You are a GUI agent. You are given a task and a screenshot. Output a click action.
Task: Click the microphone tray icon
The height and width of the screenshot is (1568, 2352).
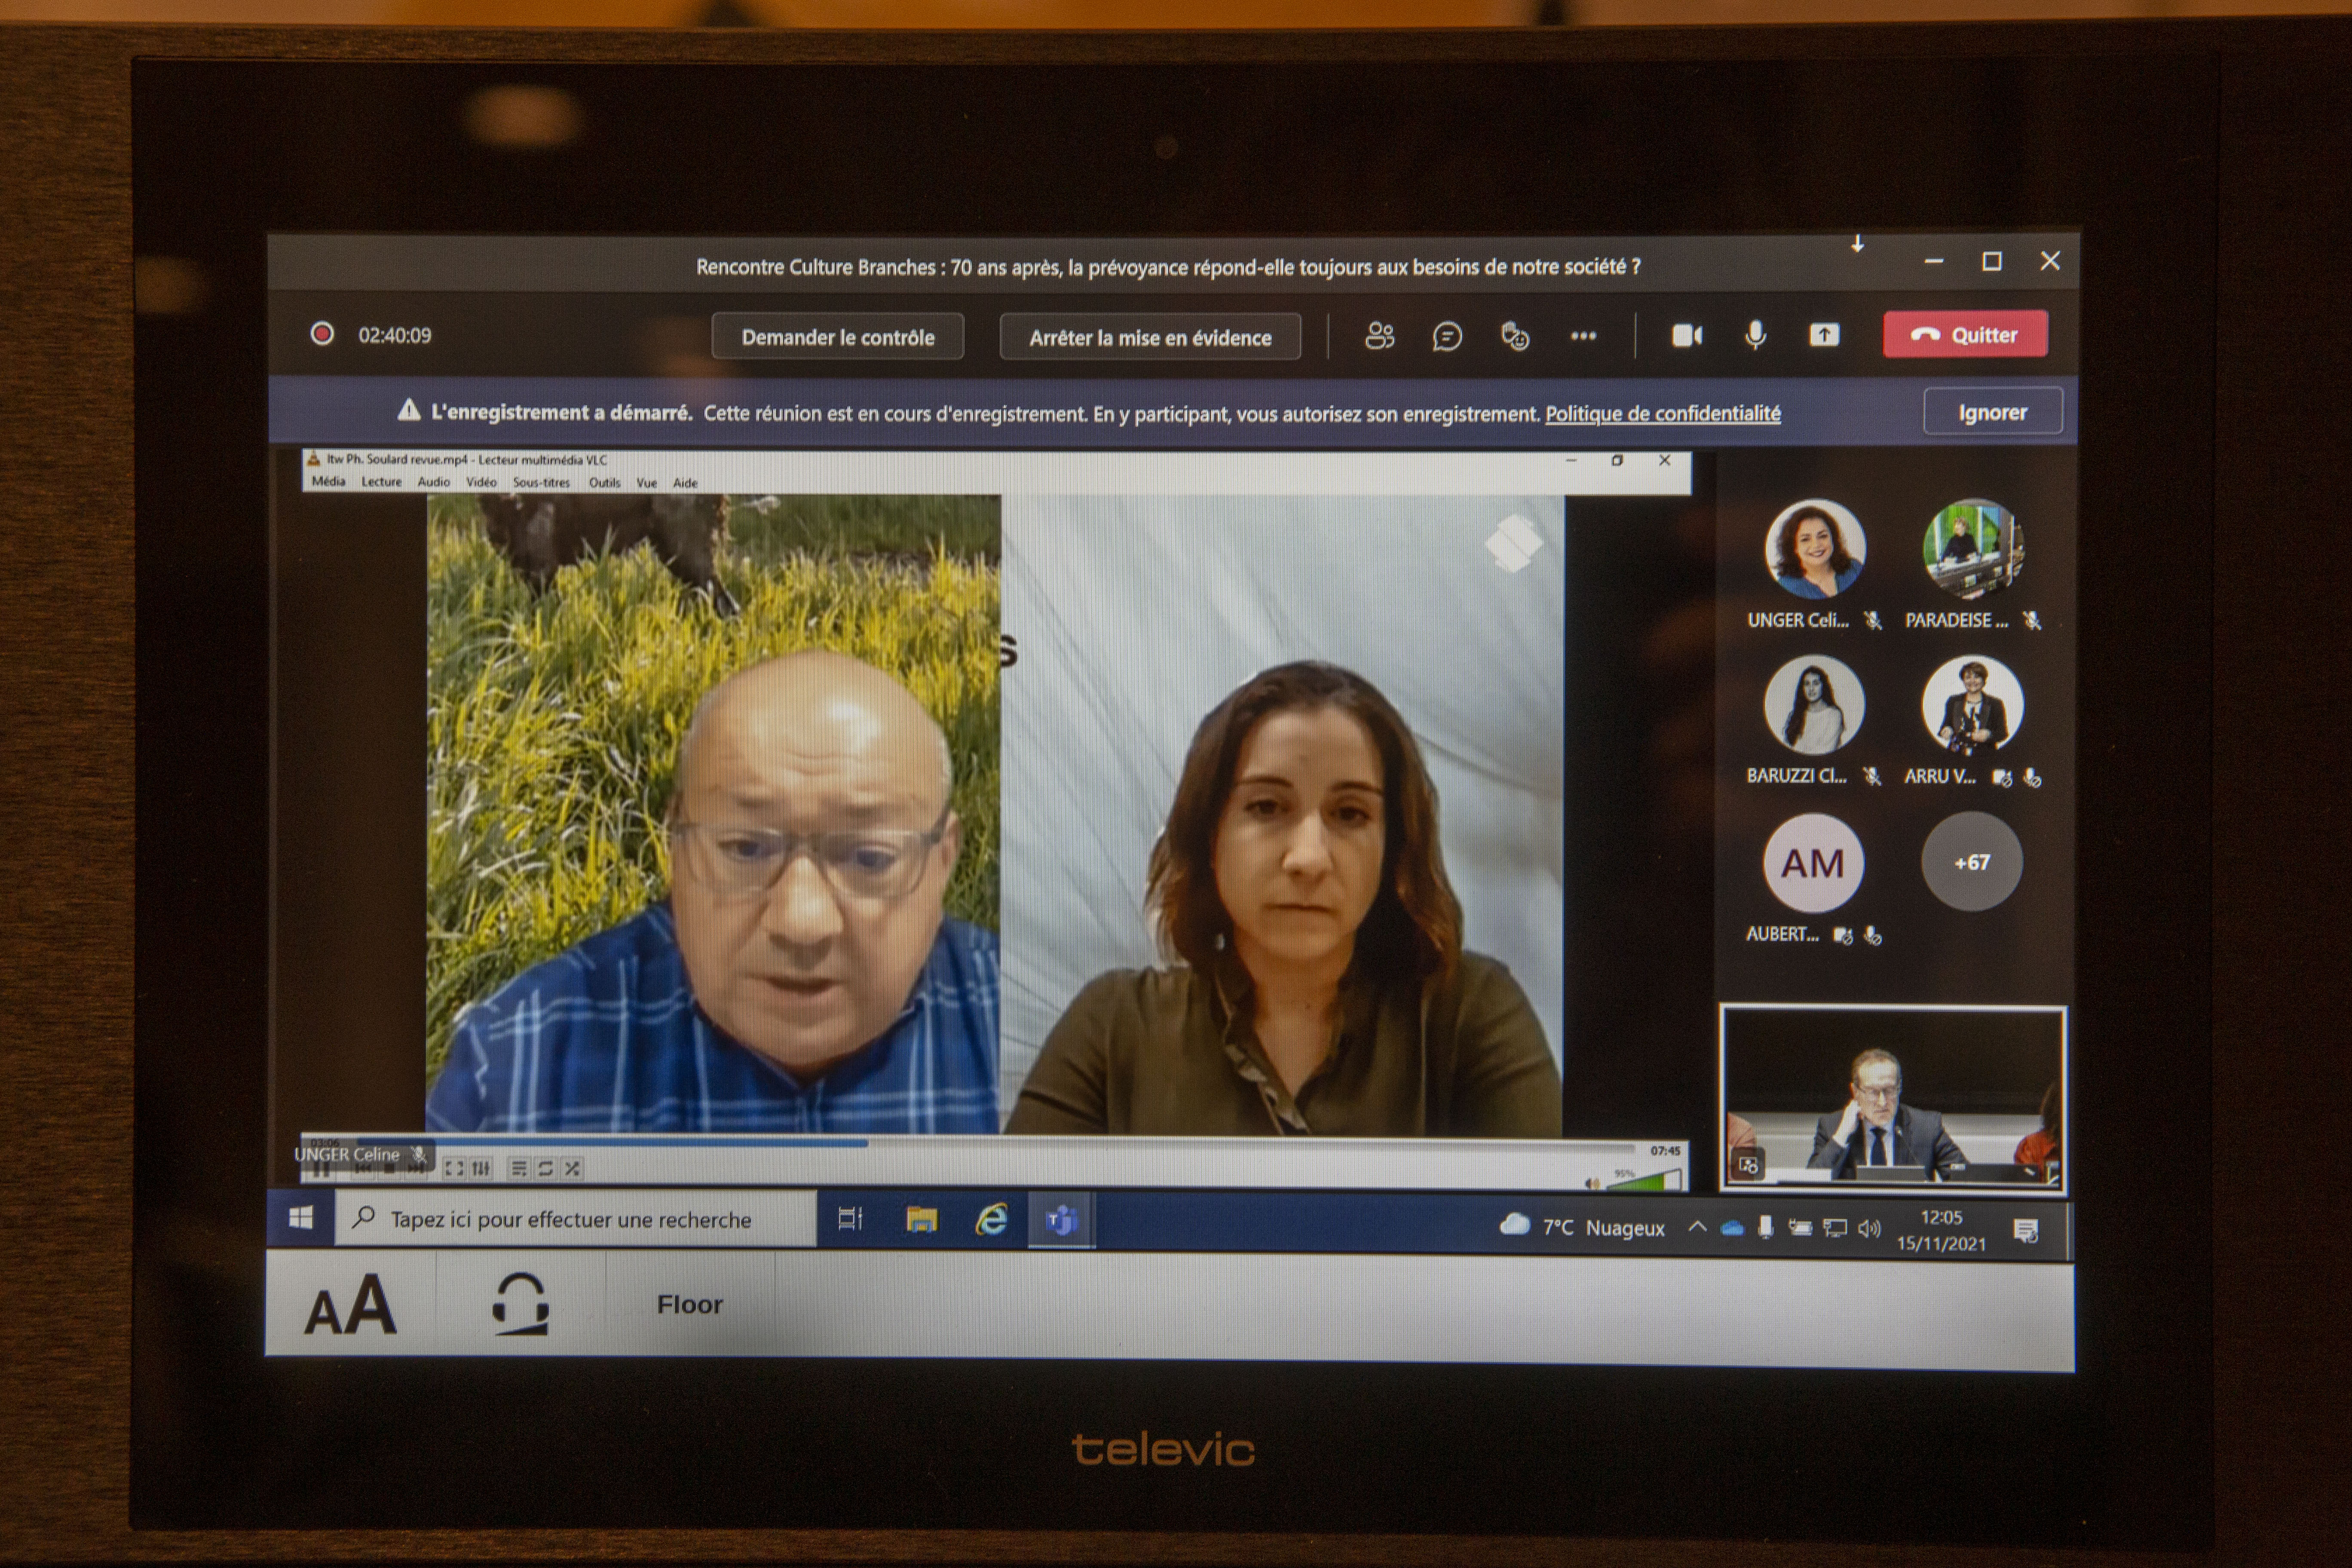(1766, 1227)
